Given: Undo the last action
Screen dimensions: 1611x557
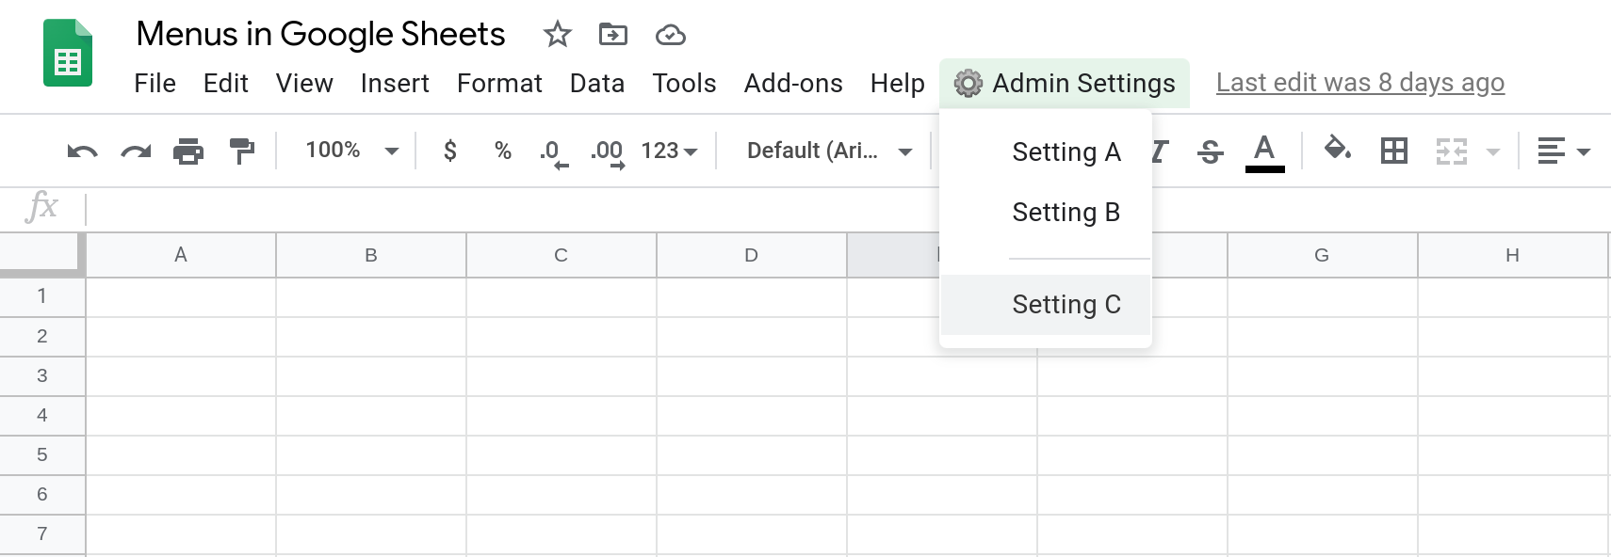Looking at the screenshot, I should 82,151.
